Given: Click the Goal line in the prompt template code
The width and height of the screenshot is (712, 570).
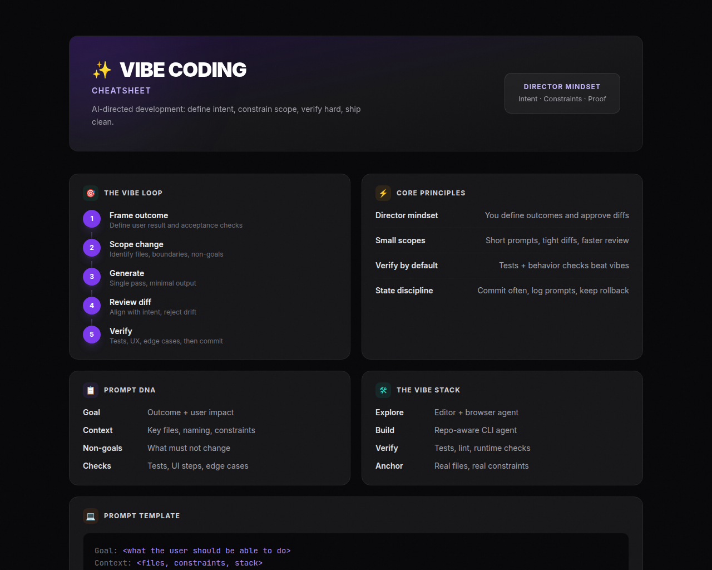Looking at the screenshot, I should click(192, 551).
